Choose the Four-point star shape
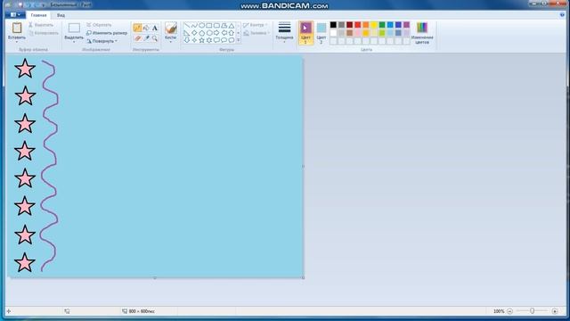 (x=194, y=40)
